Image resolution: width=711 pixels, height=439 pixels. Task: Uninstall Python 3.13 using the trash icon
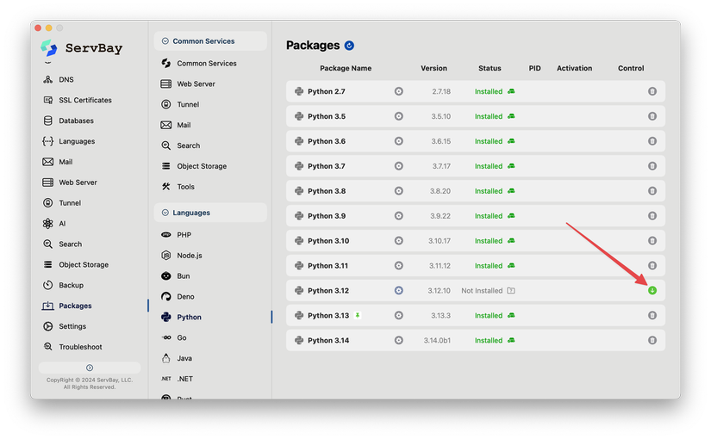coord(652,315)
